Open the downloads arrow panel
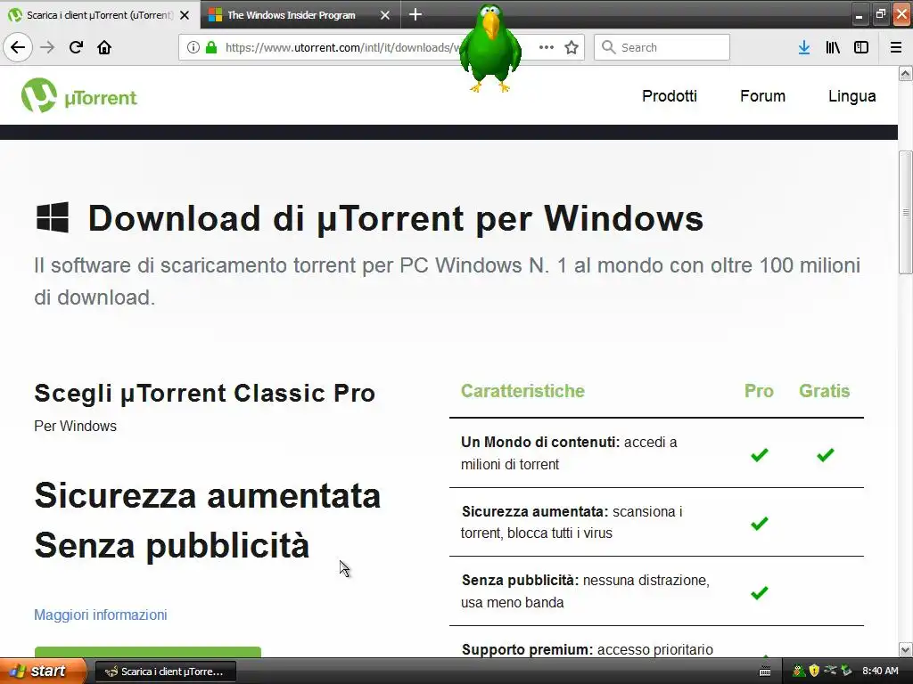The height and width of the screenshot is (684, 913). (804, 48)
